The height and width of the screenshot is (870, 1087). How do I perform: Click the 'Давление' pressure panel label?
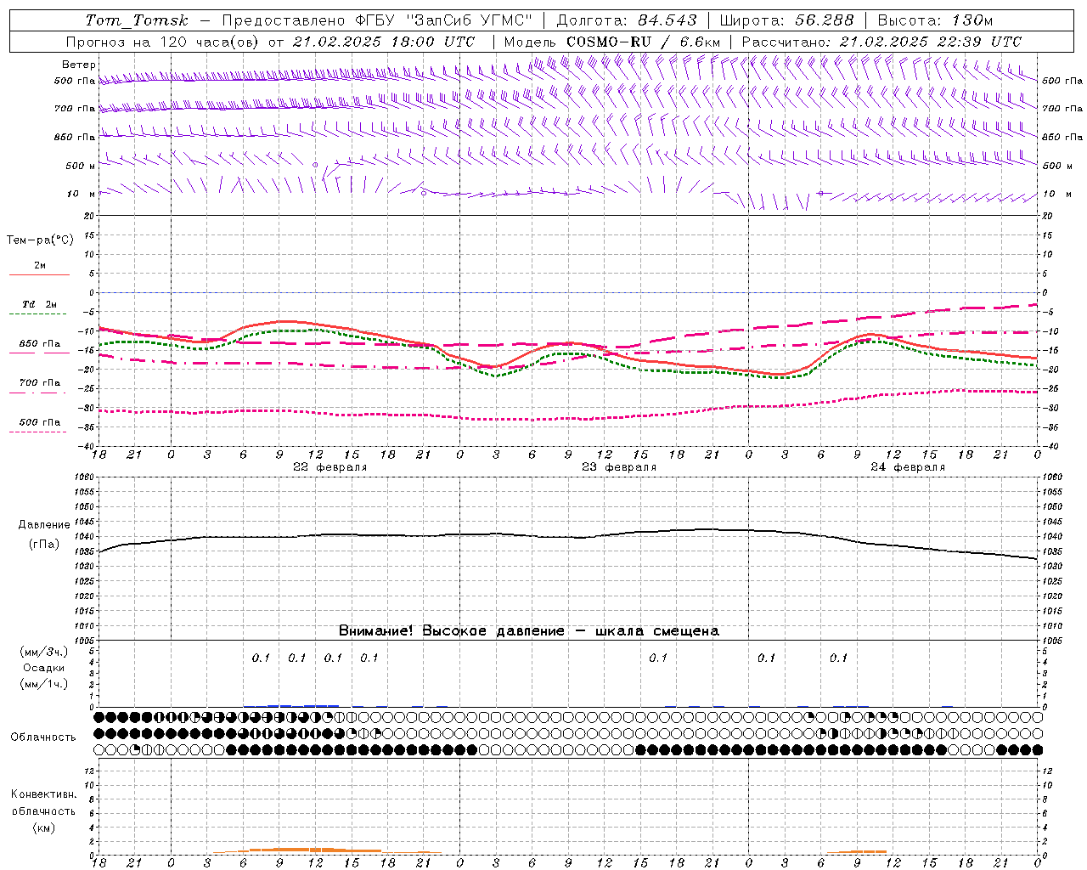pyautogui.click(x=44, y=525)
